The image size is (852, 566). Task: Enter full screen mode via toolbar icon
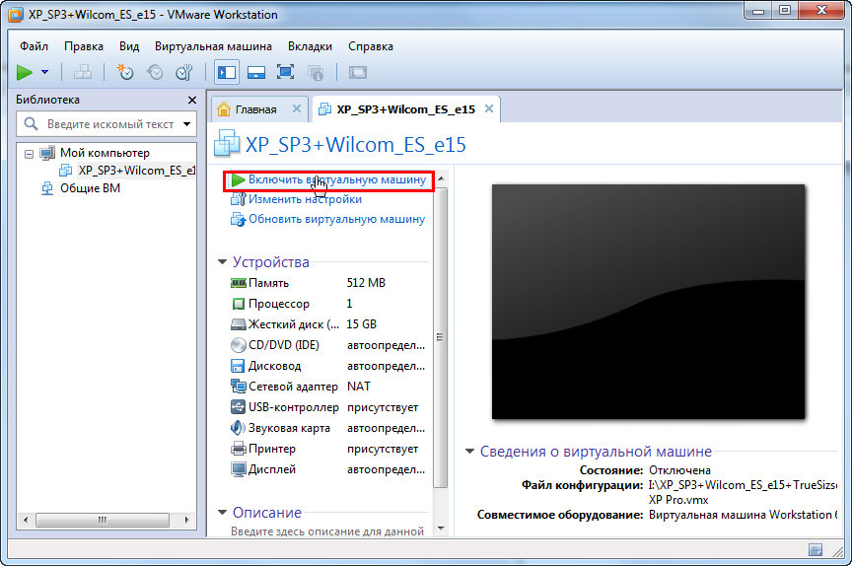(285, 72)
